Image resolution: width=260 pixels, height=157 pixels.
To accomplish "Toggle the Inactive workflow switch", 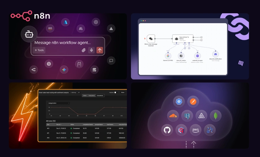I will 116,92.
